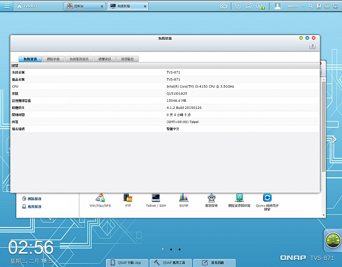The image size is (342, 267).
Task: Click the QNAP TVS-871 logo text
Action: click(x=307, y=258)
